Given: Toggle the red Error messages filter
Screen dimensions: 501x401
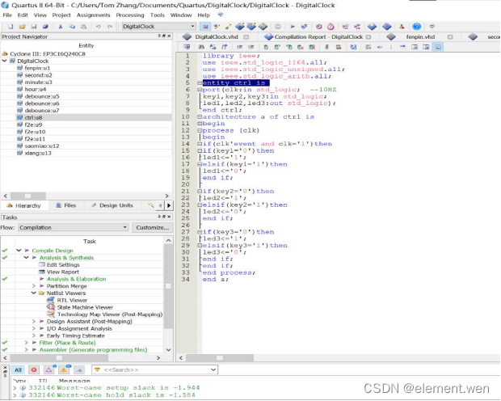Looking at the screenshot, I should click(34, 370).
